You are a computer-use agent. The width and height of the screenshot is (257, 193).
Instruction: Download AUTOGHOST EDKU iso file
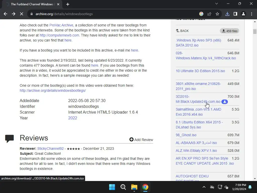(x=192, y=176)
